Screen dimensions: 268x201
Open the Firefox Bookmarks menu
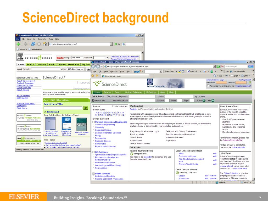pos(42,39)
